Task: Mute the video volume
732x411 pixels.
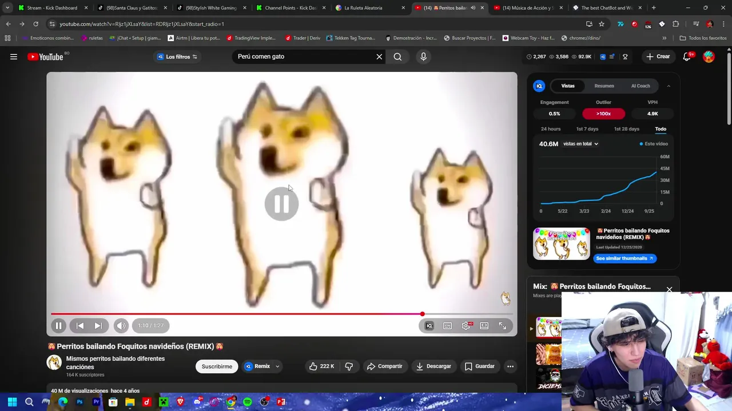Action: 121,325
